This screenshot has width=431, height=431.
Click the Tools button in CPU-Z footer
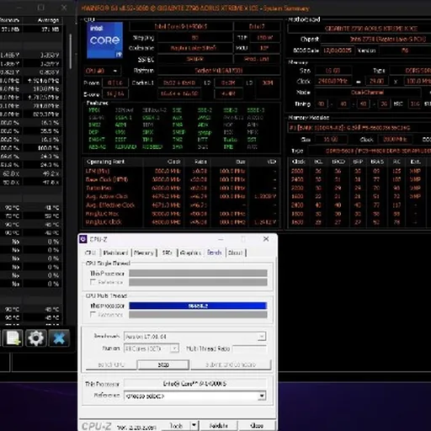coord(177,426)
